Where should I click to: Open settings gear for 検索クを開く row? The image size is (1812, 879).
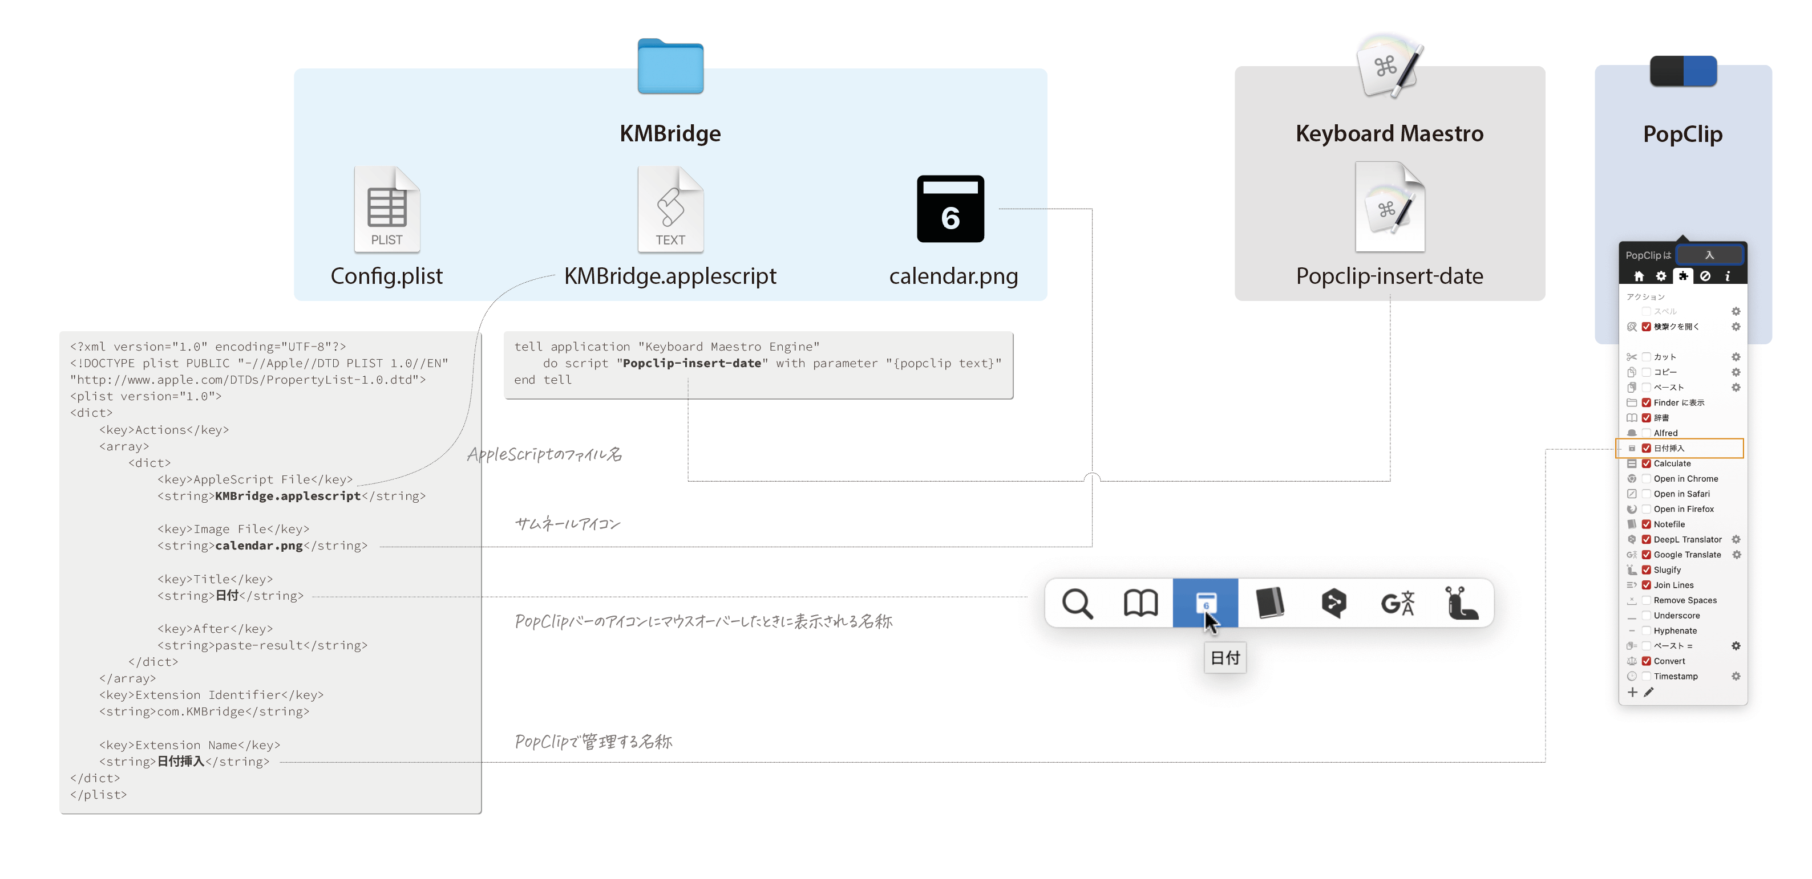(x=1736, y=327)
